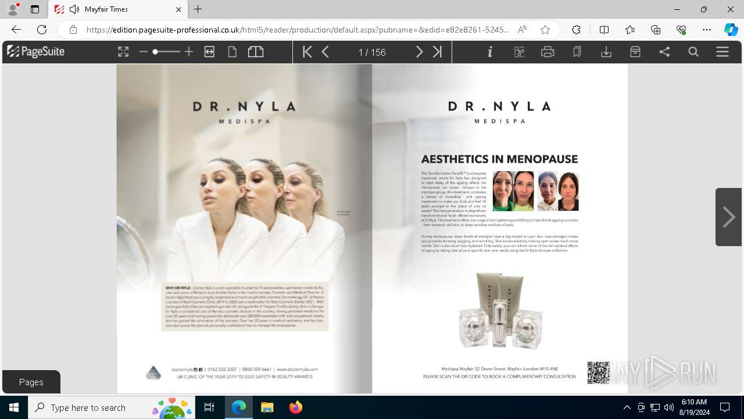Open browser collections
The width and height of the screenshot is (744, 419).
pyautogui.click(x=656, y=30)
